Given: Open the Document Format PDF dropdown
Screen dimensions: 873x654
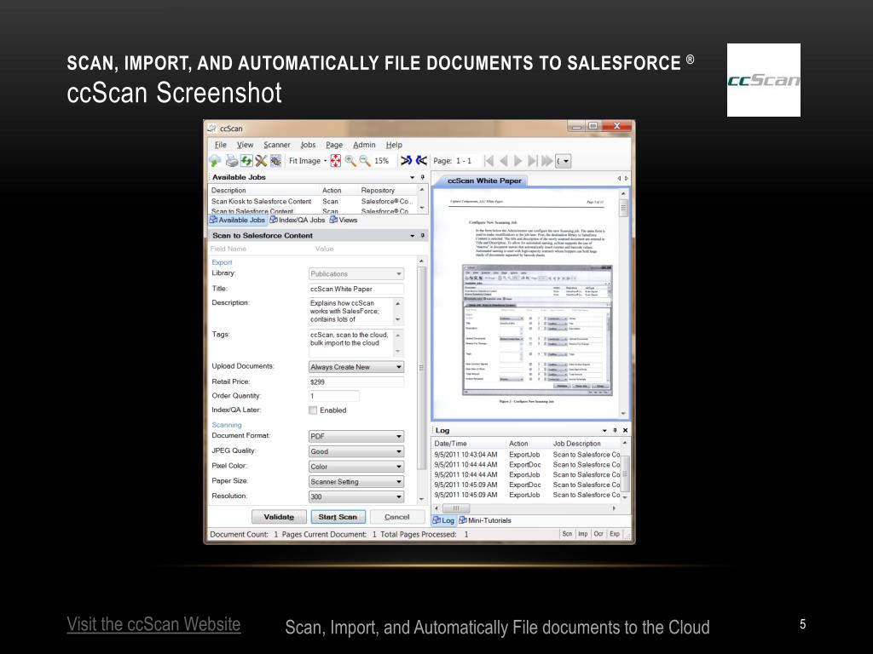Looking at the screenshot, I should point(356,437).
